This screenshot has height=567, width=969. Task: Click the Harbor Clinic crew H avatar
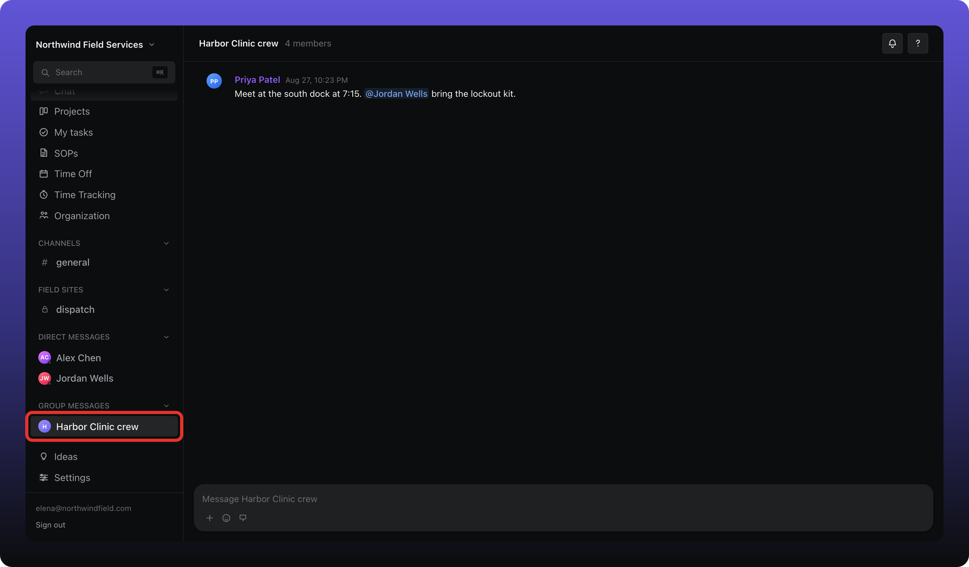coord(45,427)
